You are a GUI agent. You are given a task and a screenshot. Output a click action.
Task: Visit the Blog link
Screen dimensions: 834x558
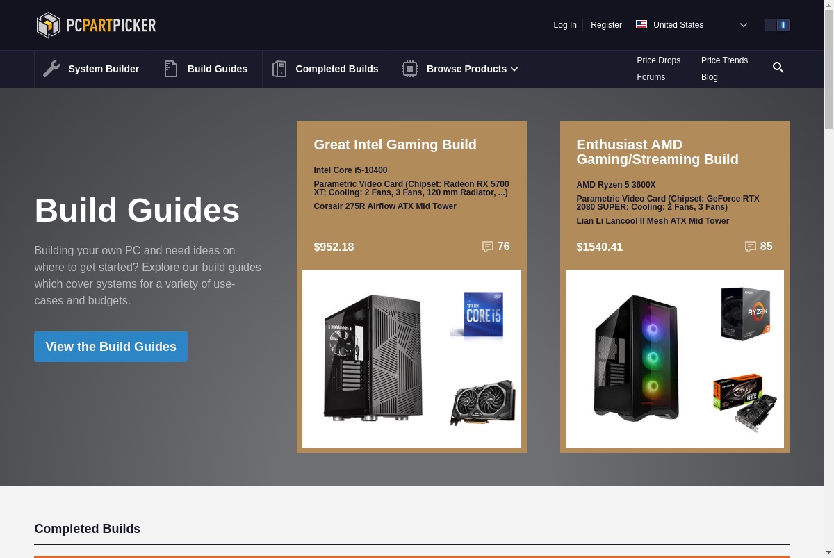pyautogui.click(x=710, y=77)
